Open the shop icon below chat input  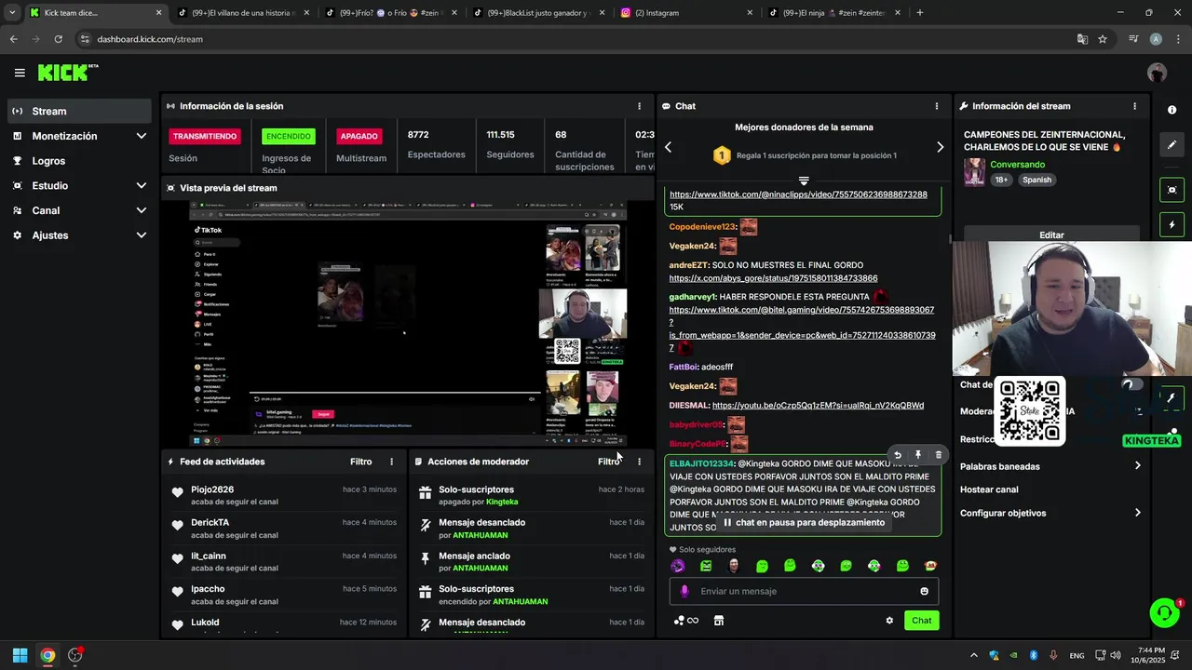click(719, 621)
